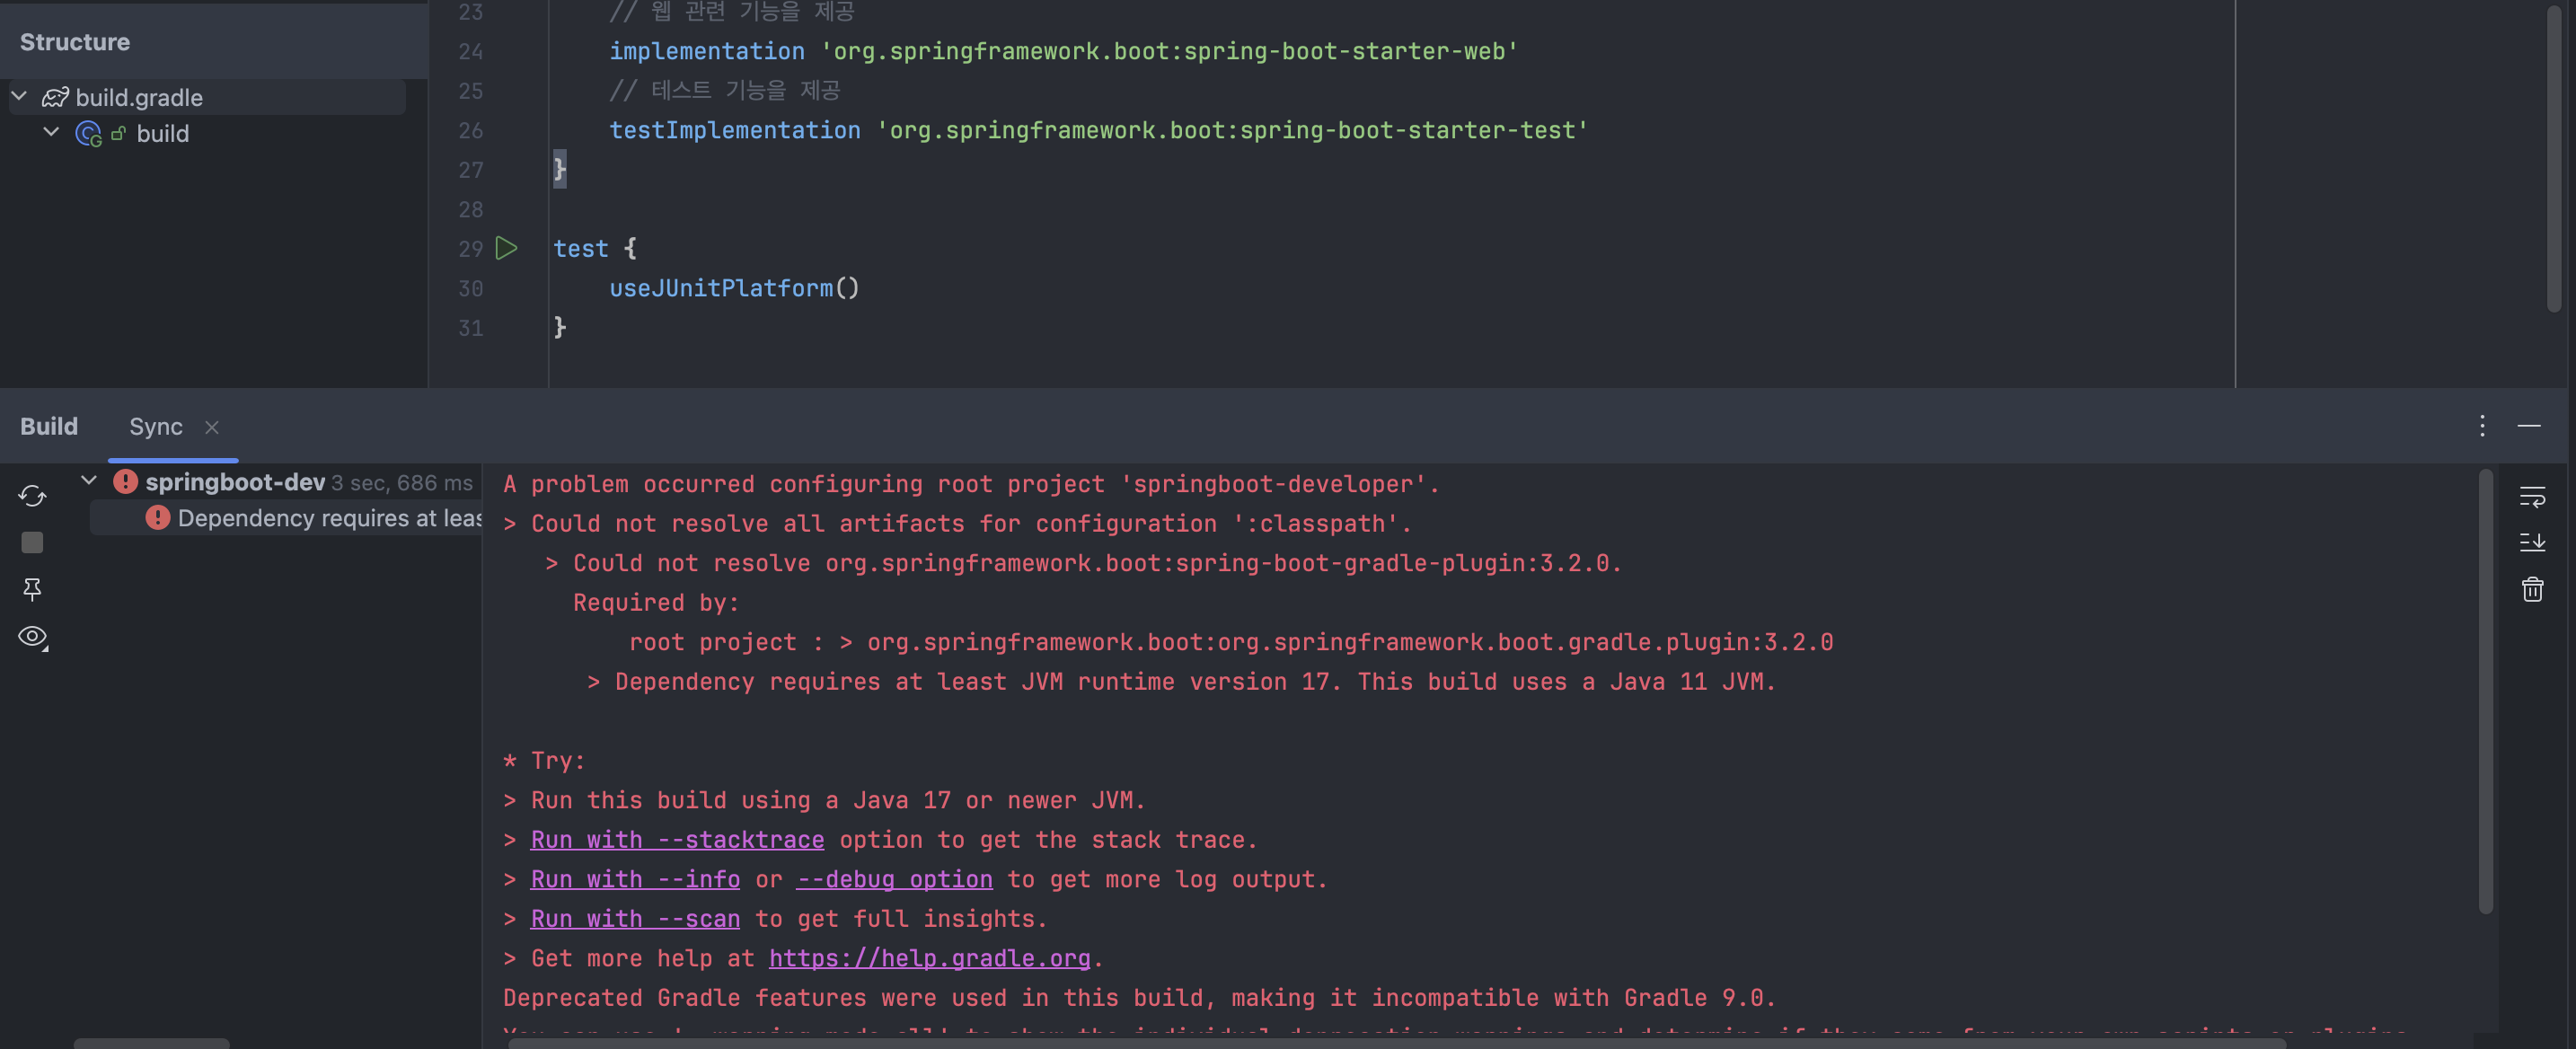Toggle soft-wrap in build output
The width and height of the screenshot is (2576, 1049).
[2532, 495]
